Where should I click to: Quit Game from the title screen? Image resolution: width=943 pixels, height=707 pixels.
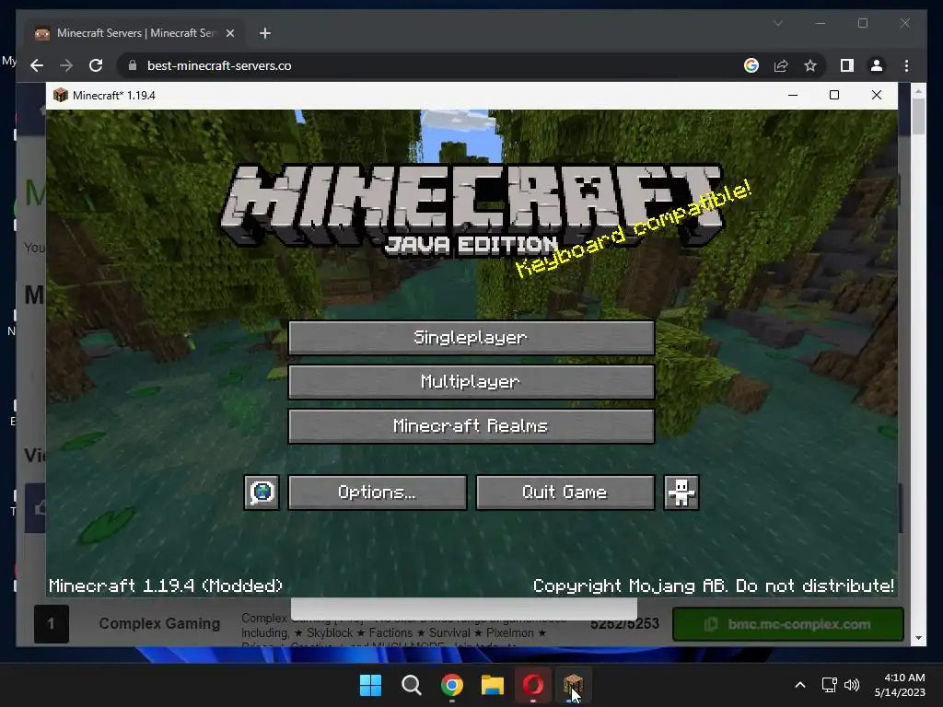[565, 493]
